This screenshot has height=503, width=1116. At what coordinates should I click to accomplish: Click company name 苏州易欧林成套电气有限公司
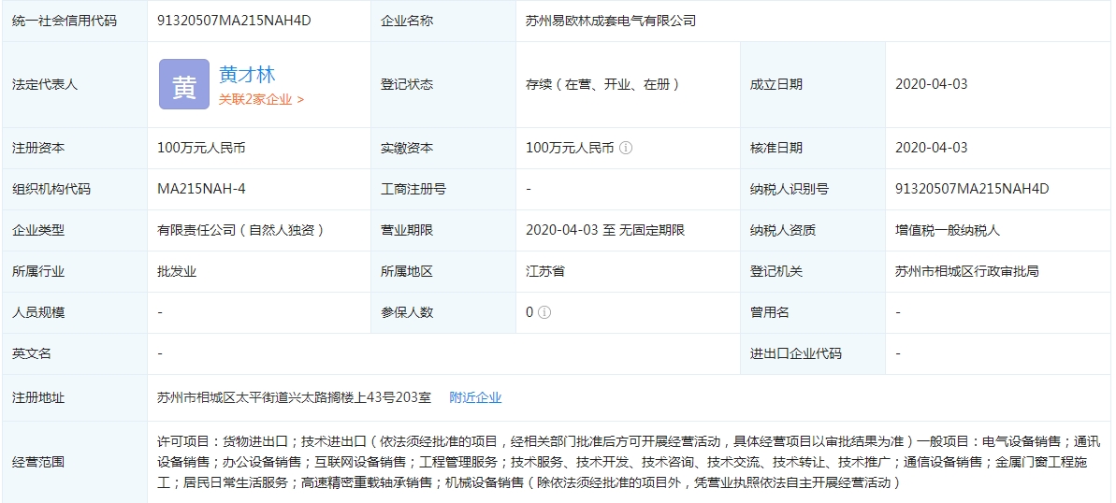pyautogui.click(x=611, y=20)
